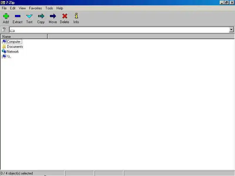
Task: Click the Network globe icon
Action: tap(4, 51)
